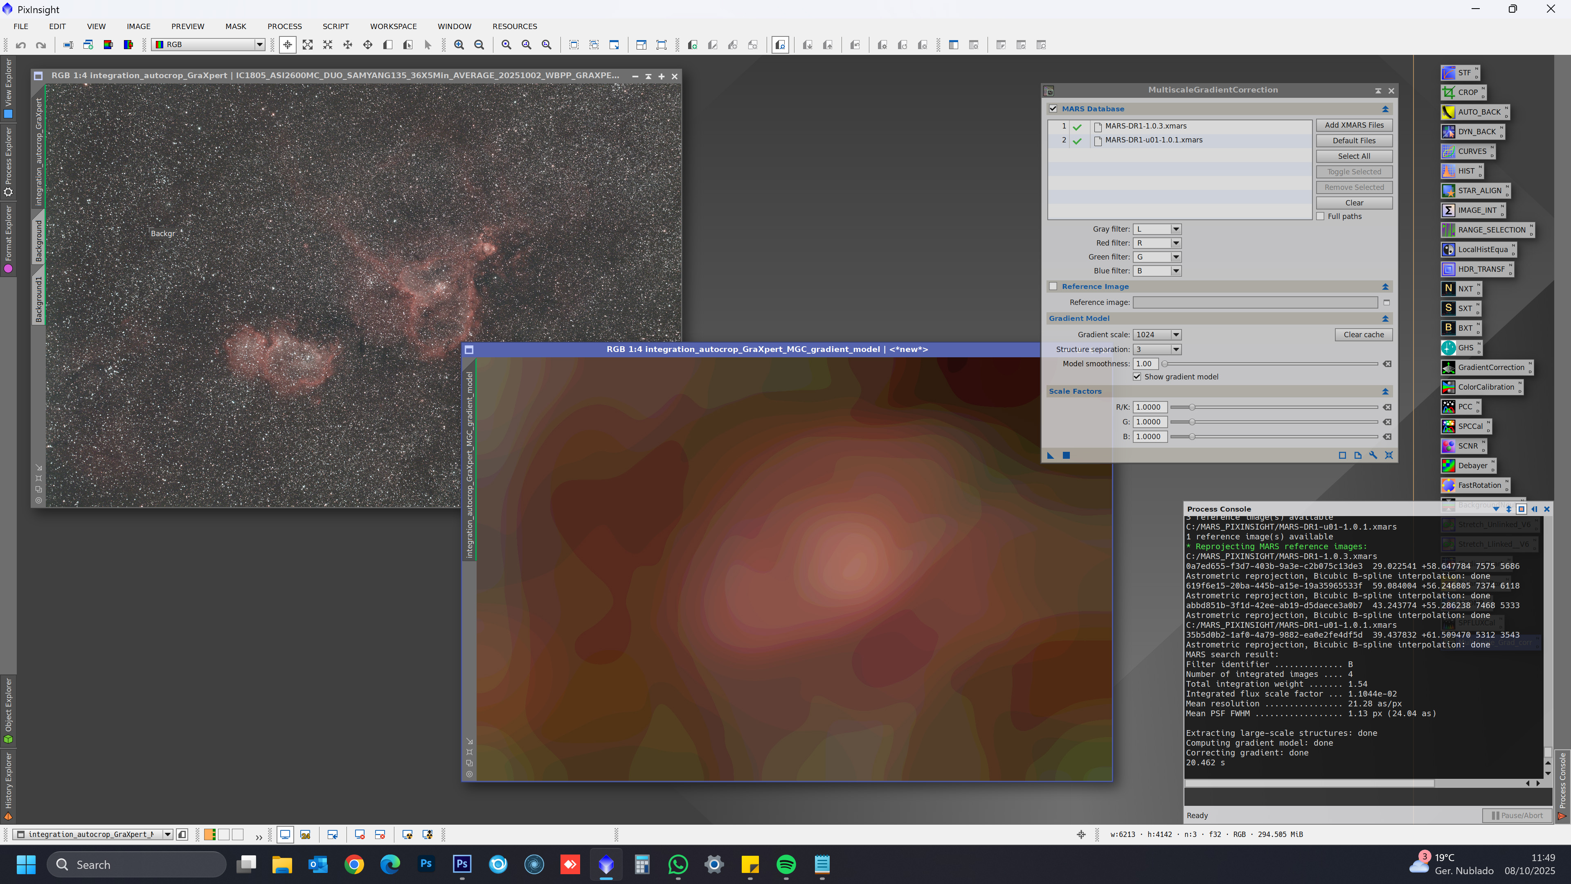1571x884 pixels.
Task: Uncheck Show gradient model
Action: click(x=1137, y=377)
